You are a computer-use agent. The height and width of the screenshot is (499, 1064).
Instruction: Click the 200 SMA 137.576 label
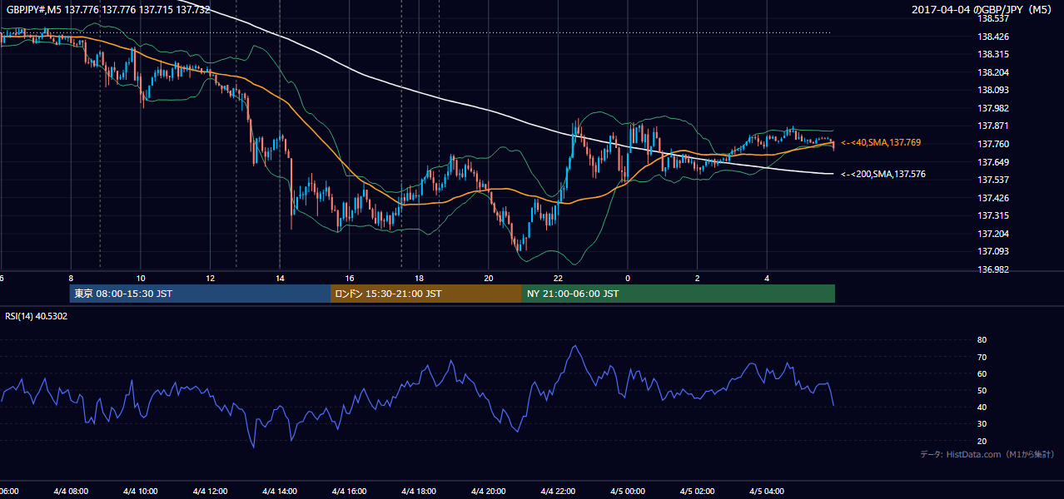[x=883, y=175]
